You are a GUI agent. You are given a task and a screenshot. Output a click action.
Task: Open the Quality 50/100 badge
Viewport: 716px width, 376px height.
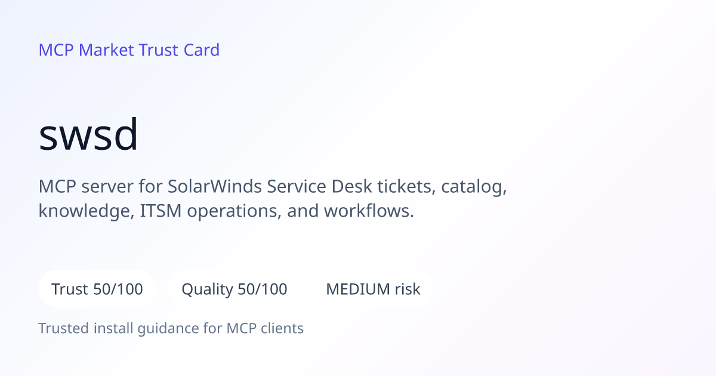tap(234, 289)
